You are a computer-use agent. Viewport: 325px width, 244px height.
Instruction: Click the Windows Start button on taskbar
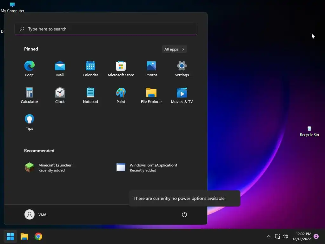pyautogui.click(x=10, y=236)
